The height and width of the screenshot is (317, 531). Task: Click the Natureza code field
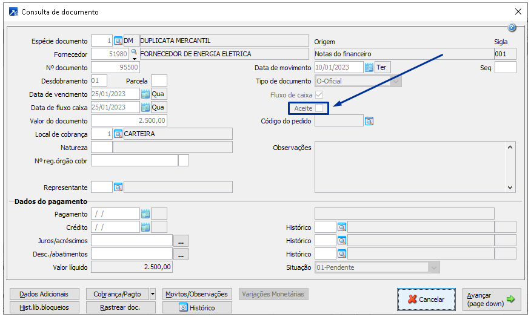click(102, 148)
